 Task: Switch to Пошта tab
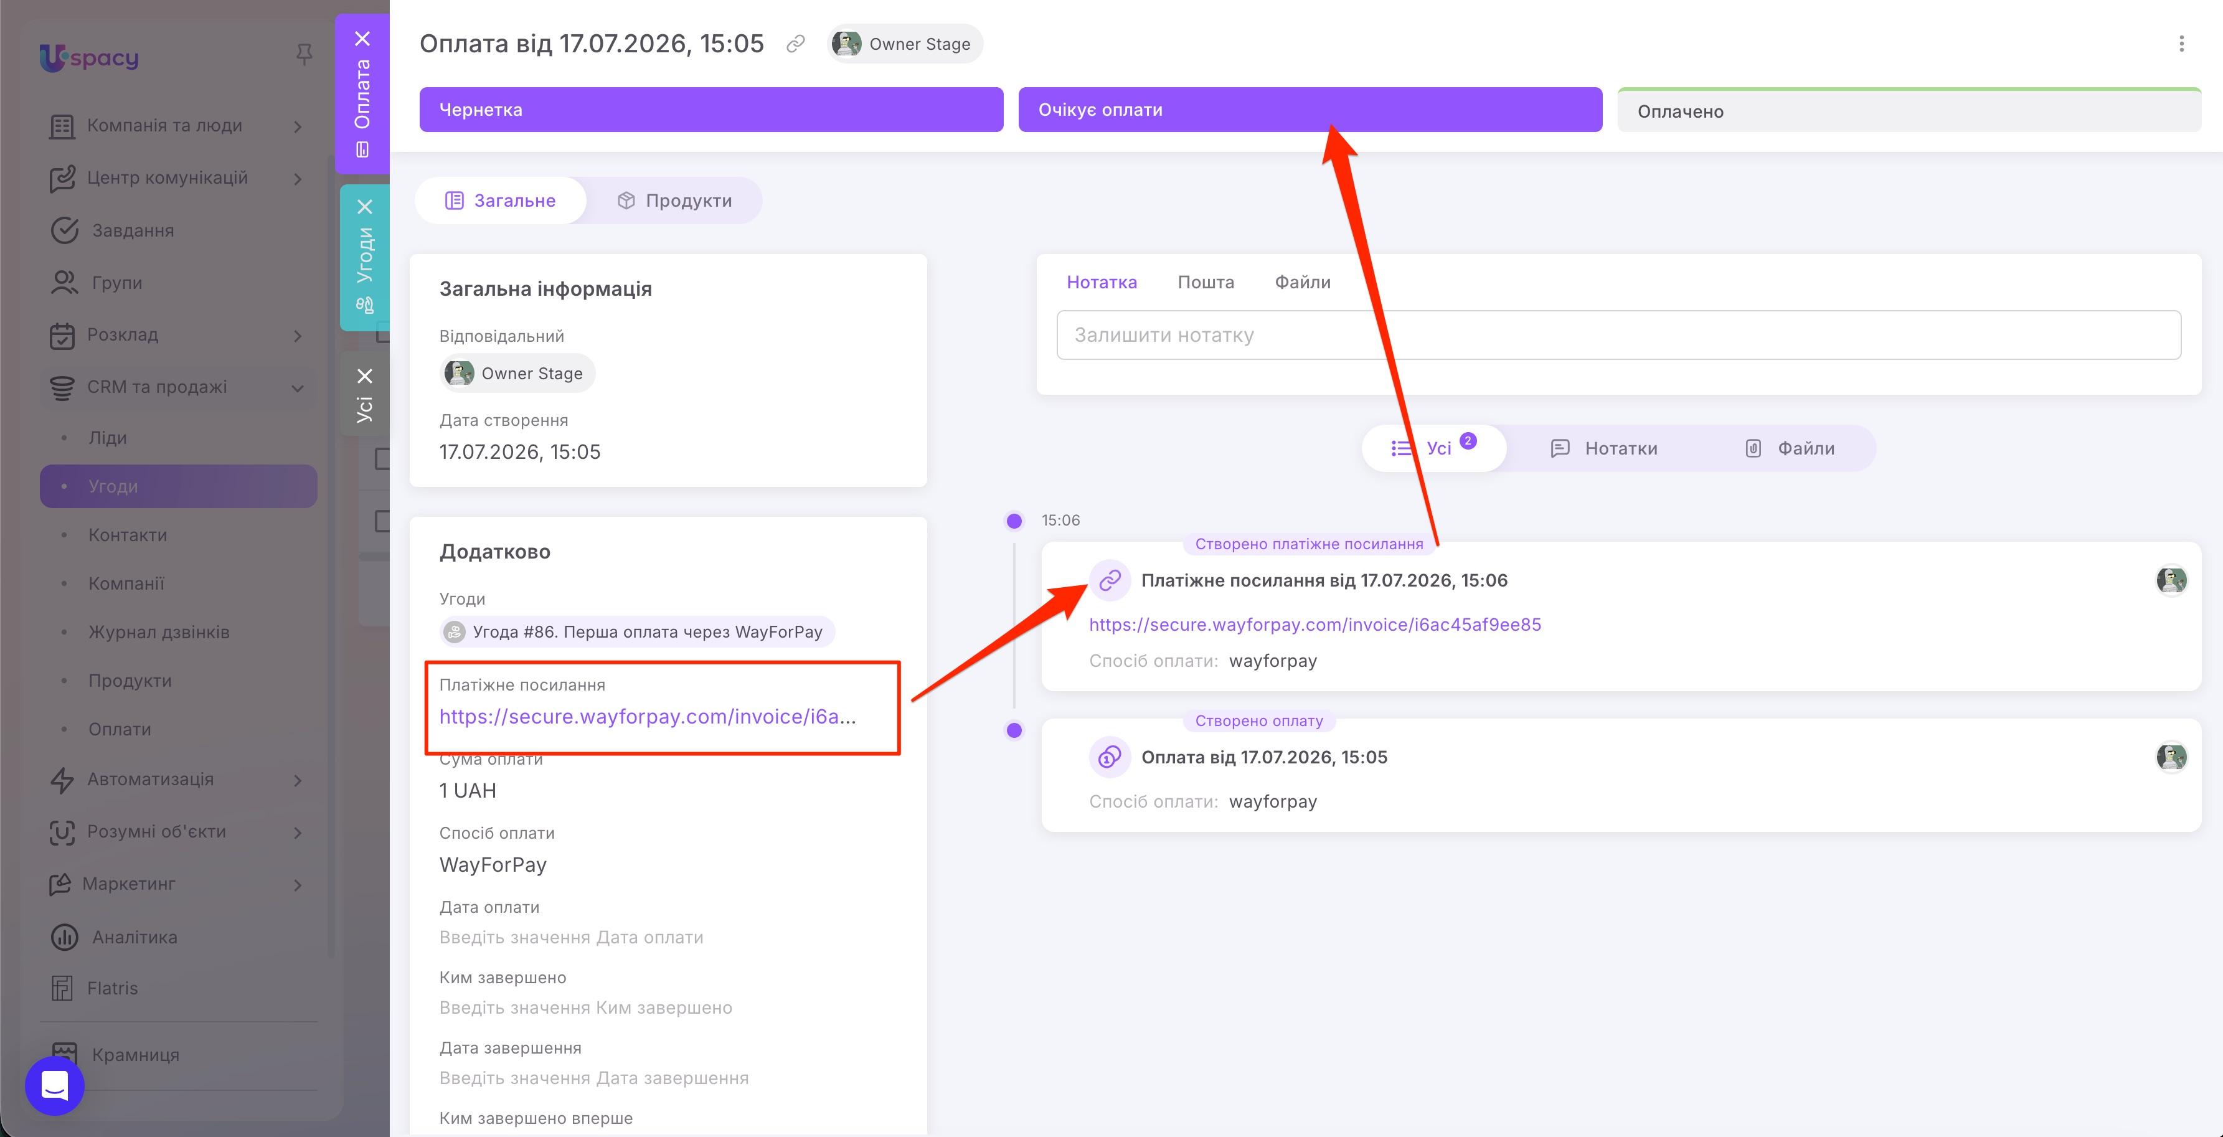tap(1206, 282)
